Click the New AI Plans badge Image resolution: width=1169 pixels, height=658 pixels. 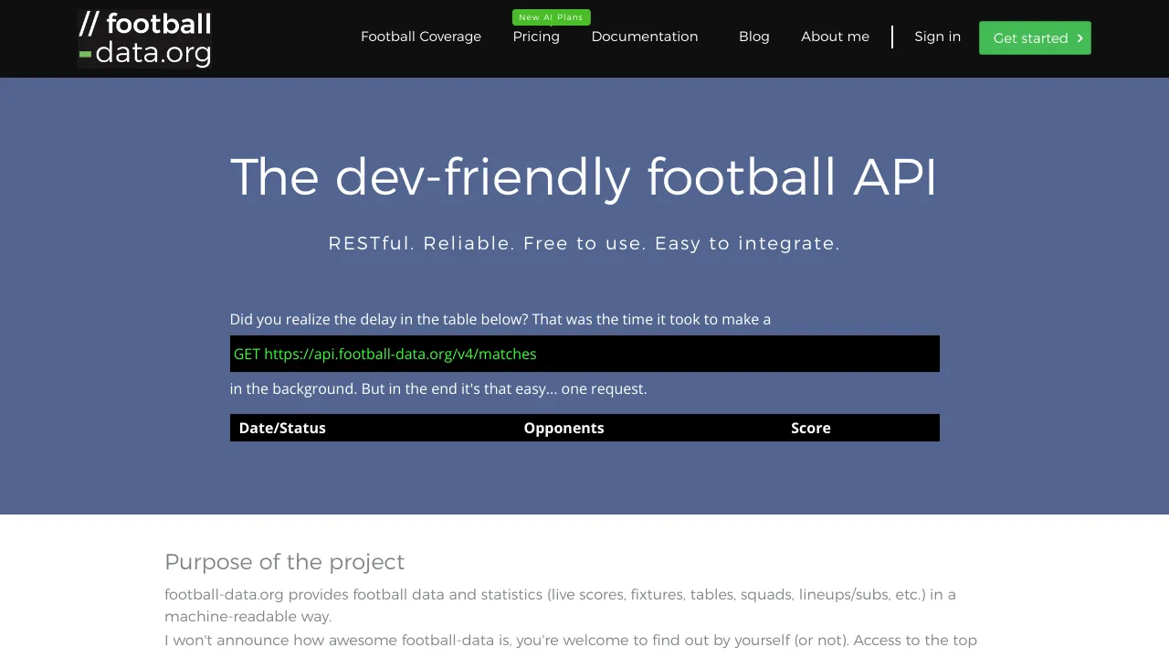552,17
